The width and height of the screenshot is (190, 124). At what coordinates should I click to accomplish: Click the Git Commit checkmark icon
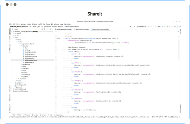click(x=165, y=27)
